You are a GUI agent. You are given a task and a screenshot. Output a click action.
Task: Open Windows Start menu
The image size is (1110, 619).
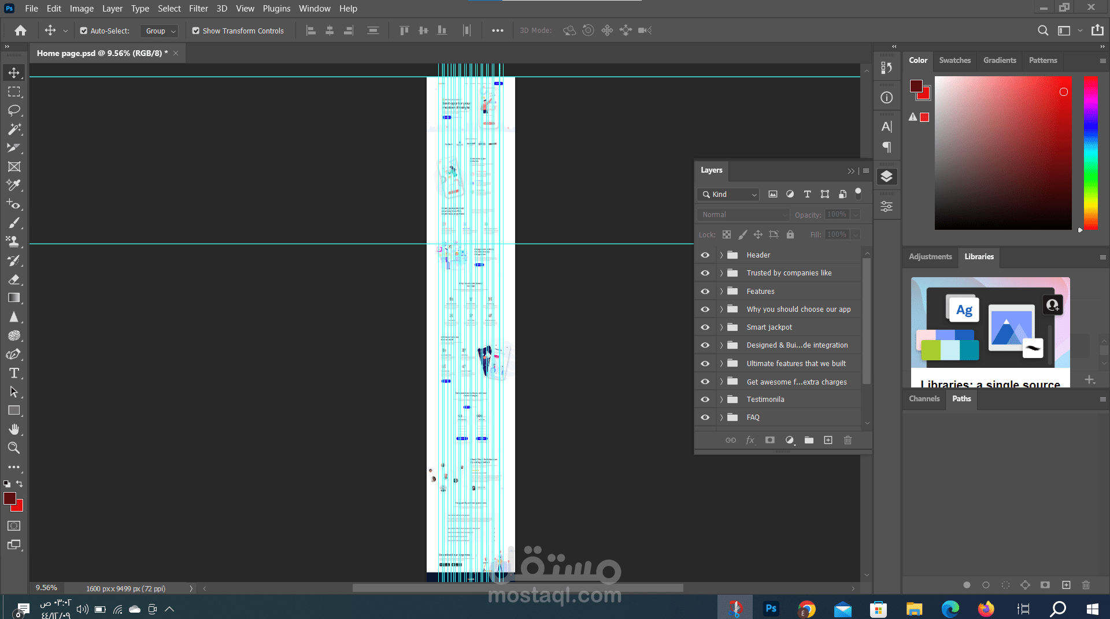click(x=1092, y=609)
